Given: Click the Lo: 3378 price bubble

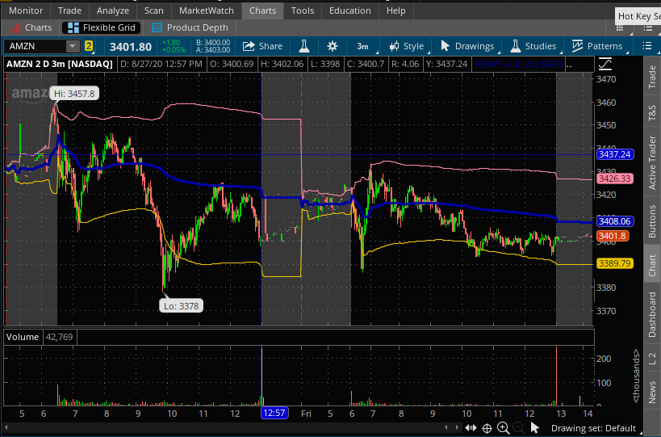Looking at the screenshot, I should click(x=182, y=306).
